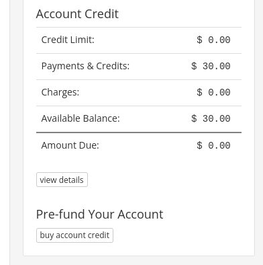Click the Payments & Credits label
263x265 pixels.
pyautogui.click(x=85, y=66)
